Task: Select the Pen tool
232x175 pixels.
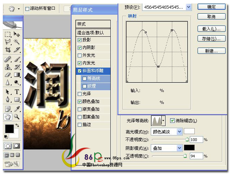Action: (7, 99)
